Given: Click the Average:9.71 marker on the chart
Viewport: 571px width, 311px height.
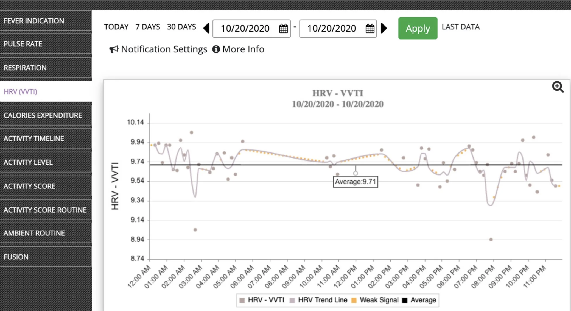Looking at the screenshot, I should pyautogui.click(x=356, y=182).
